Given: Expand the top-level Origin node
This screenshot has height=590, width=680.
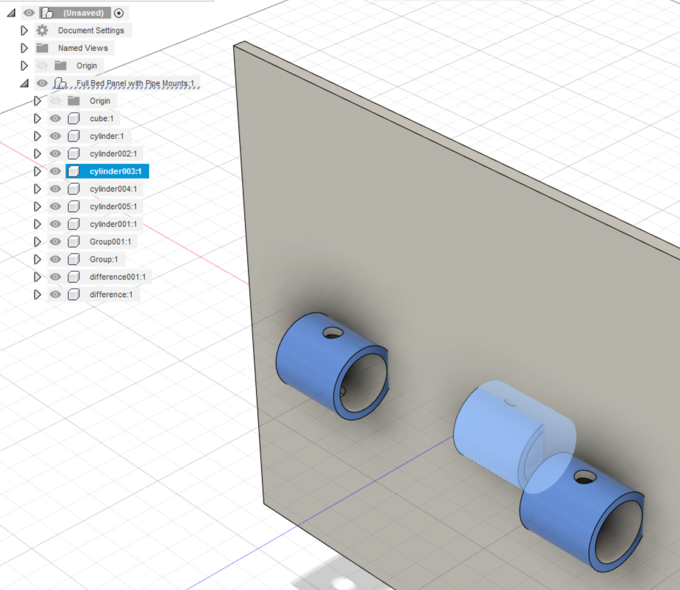Looking at the screenshot, I should [x=24, y=66].
